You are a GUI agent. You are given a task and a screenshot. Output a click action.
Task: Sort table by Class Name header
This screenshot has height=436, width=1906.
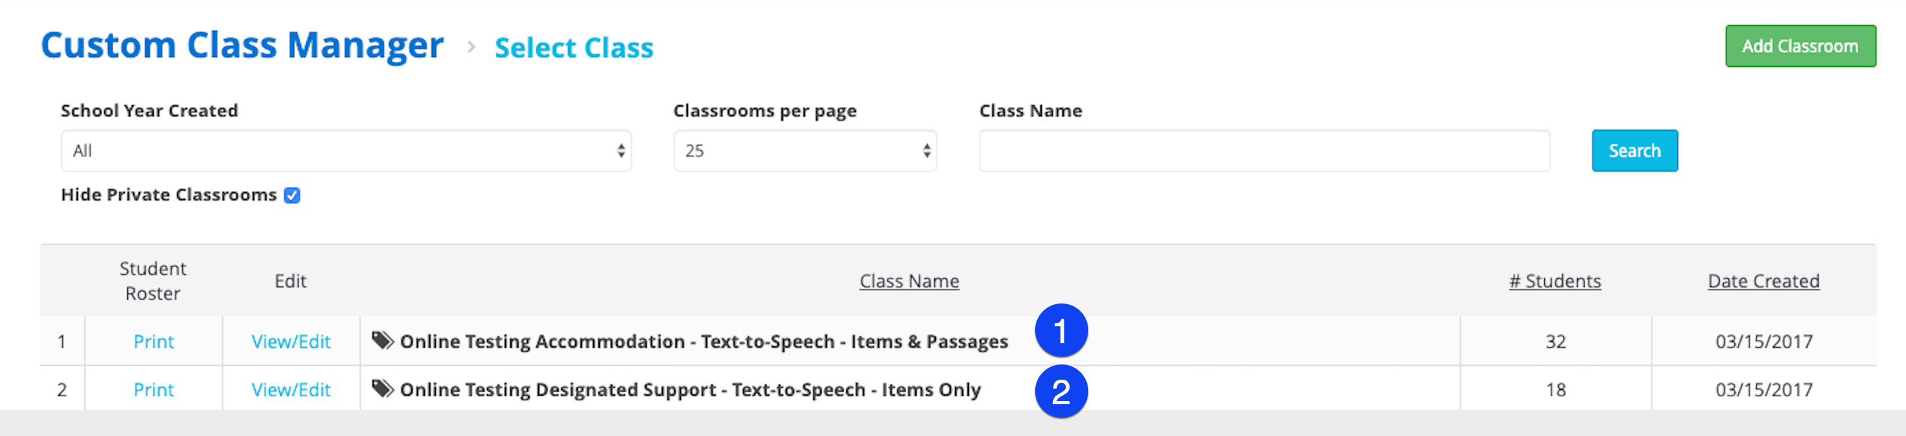tap(909, 282)
